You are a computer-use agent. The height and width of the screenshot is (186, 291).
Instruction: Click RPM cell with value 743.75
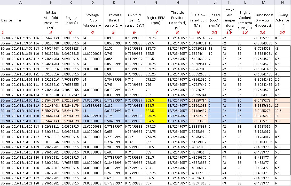[156, 131]
